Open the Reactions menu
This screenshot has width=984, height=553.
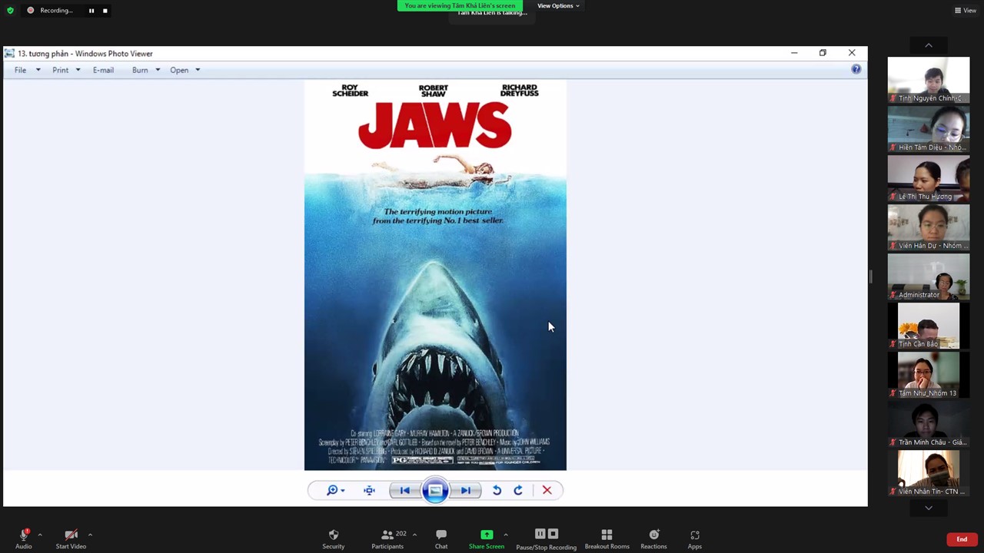(x=653, y=539)
